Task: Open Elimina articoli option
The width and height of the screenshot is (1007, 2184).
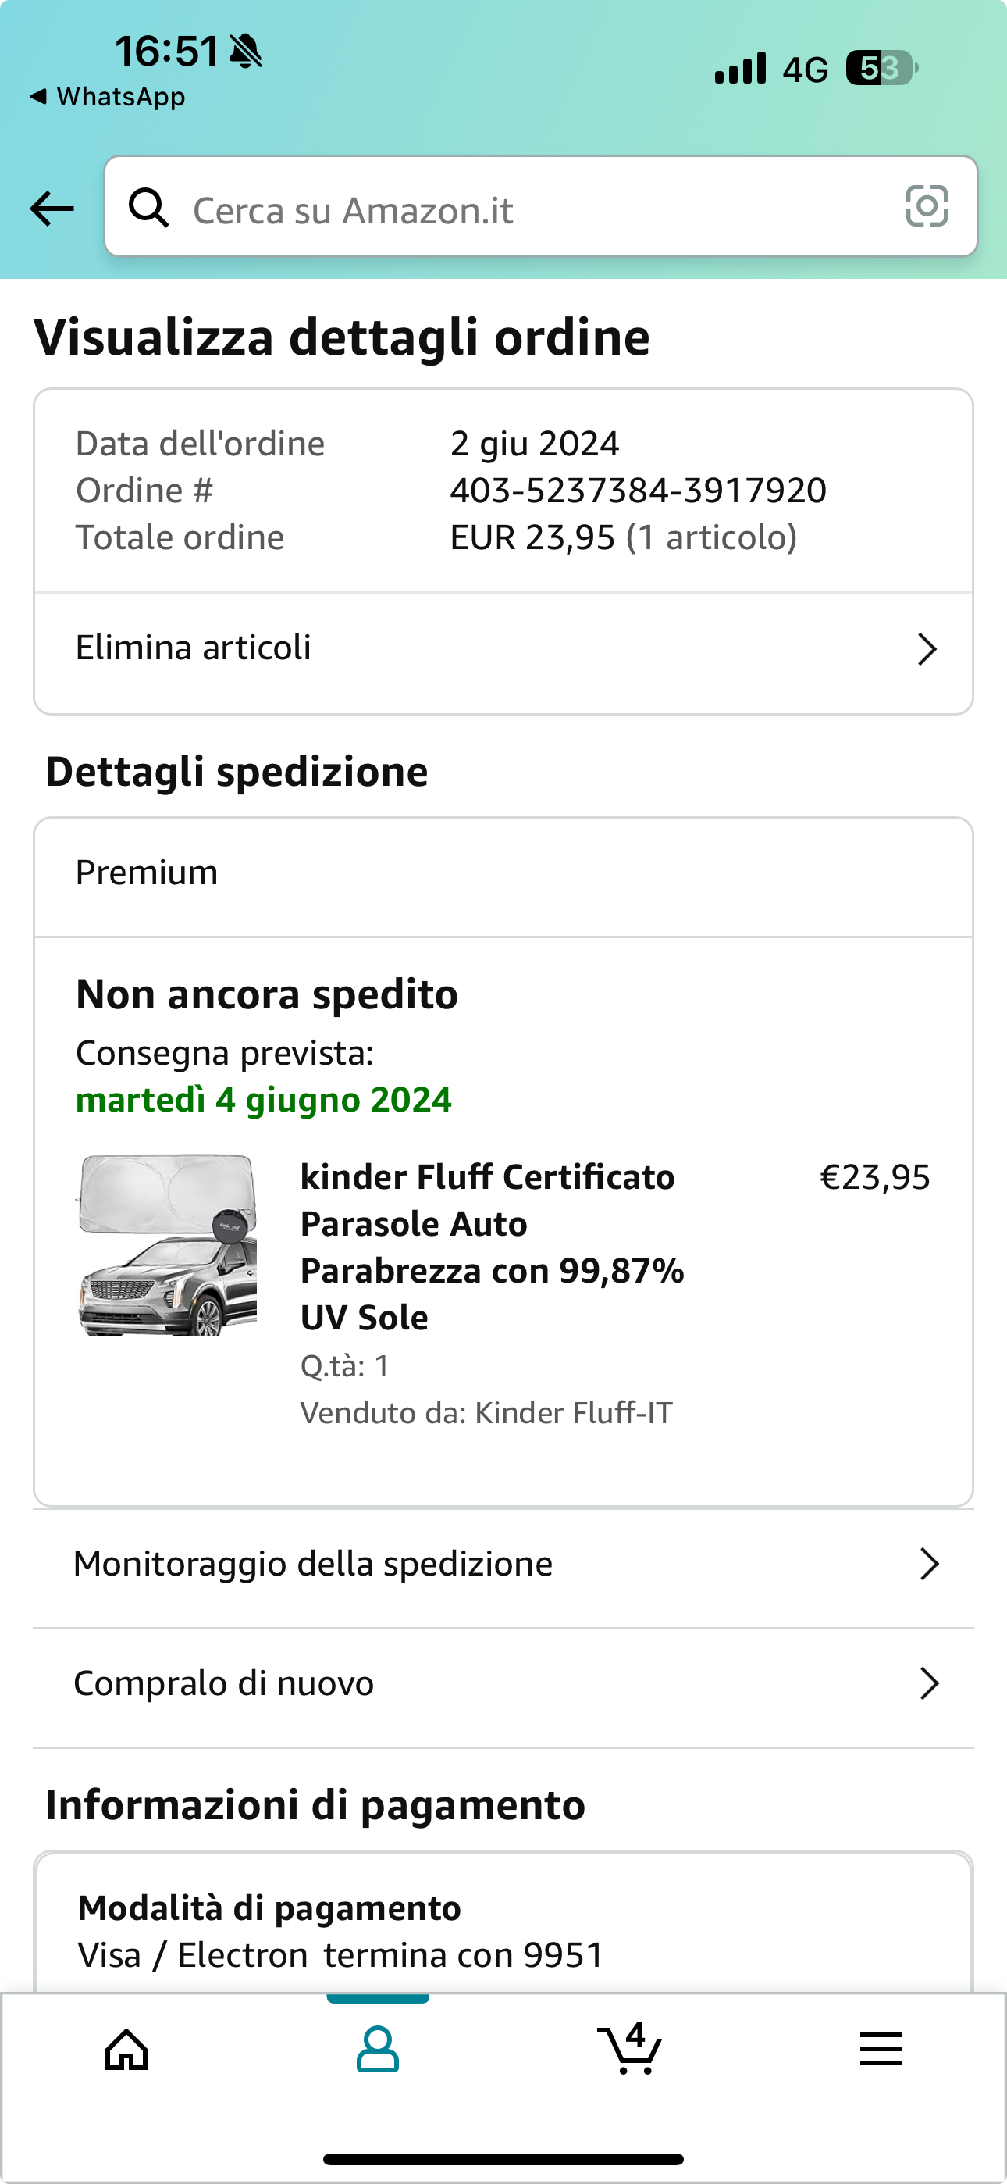Action: 194,648
